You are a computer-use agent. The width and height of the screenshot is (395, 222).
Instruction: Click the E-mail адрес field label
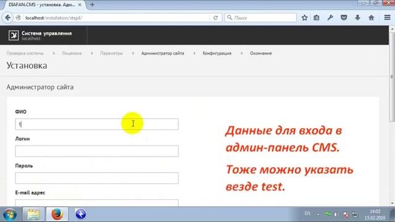click(x=30, y=192)
